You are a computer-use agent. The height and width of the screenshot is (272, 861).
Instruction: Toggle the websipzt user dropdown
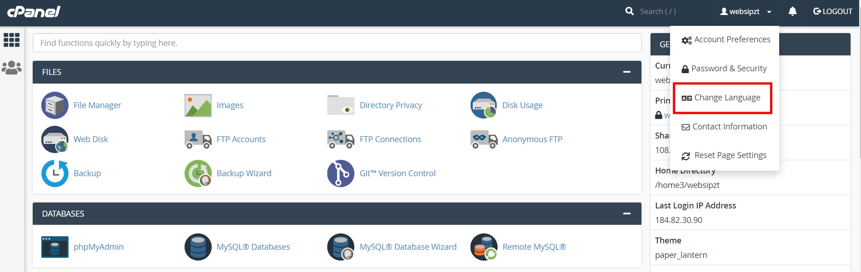pyautogui.click(x=746, y=12)
